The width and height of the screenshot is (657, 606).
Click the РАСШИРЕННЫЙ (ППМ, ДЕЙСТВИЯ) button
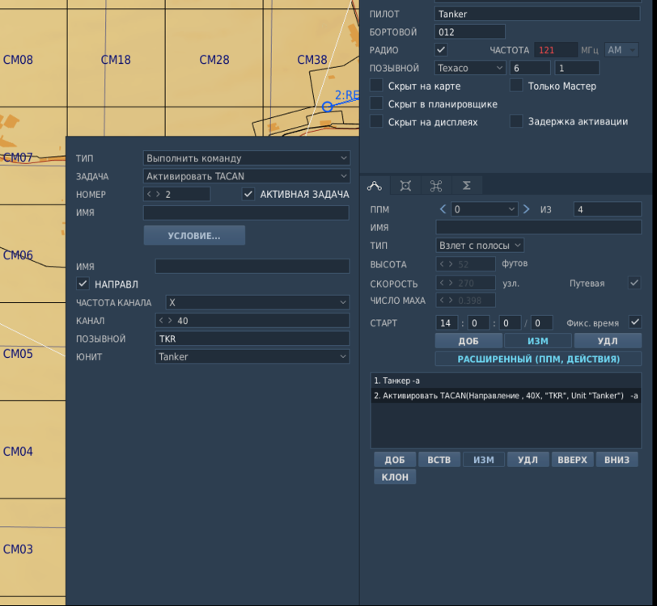pyautogui.click(x=538, y=359)
